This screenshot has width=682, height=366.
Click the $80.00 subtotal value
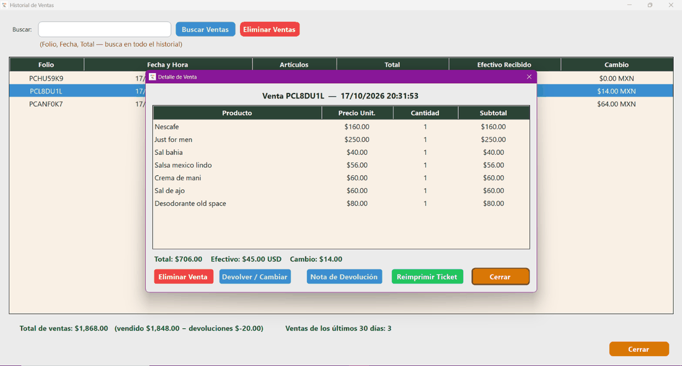(x=494, y=203)
